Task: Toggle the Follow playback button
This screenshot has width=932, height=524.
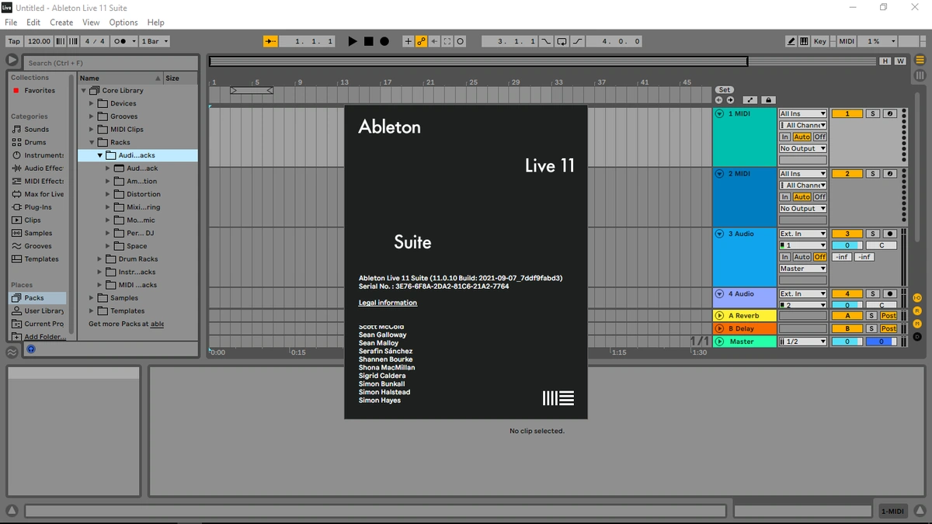Action: [270, 41]
